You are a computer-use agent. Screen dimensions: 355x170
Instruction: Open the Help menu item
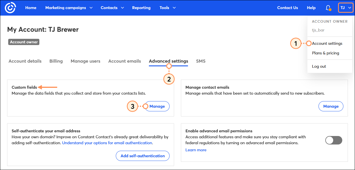coord(311,8)
